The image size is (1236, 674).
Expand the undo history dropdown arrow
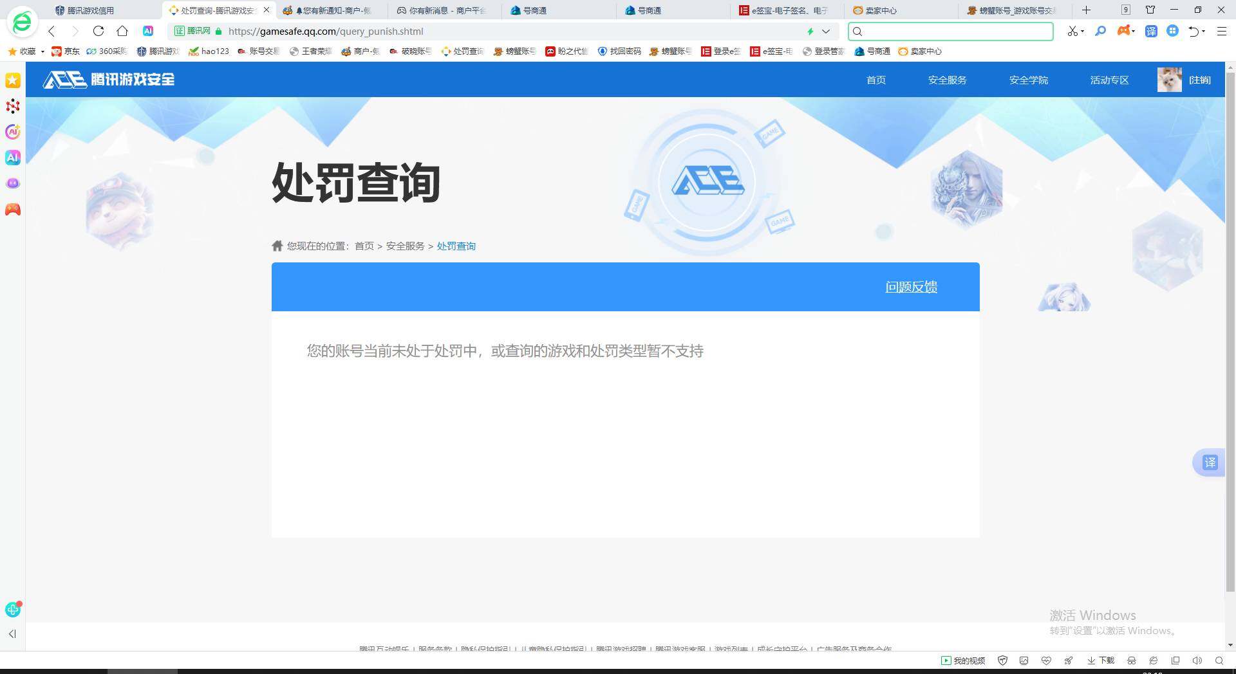point(1203,31)
